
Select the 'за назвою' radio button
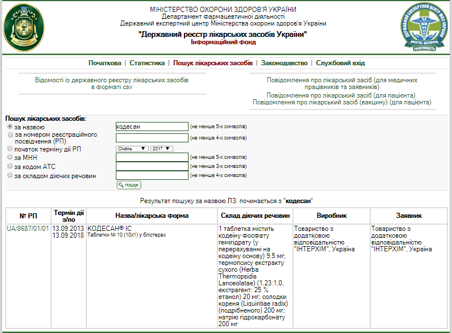(10, 127)
